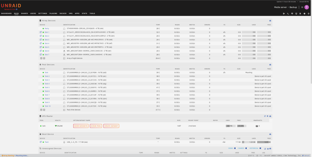This screenshot has height=157, width=312.
Task: Open the feedback icon in header
Action: pyautogui.click(x=292, y=13)
